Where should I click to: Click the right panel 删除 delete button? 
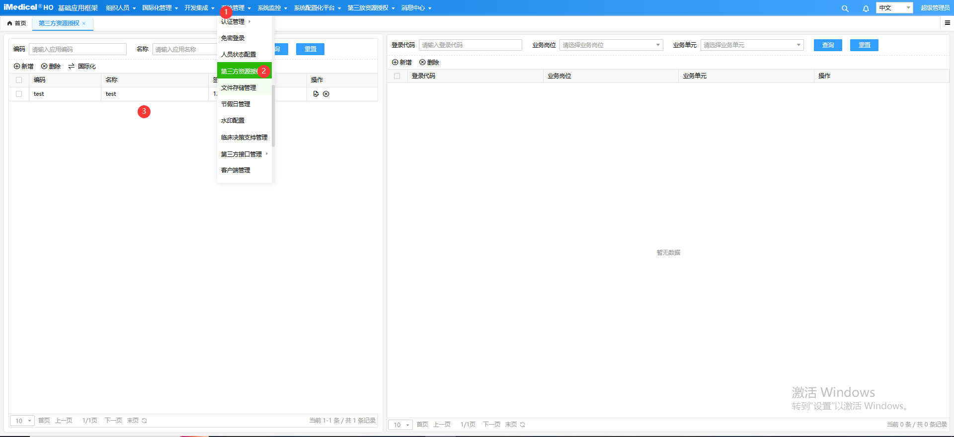point(429,62)
